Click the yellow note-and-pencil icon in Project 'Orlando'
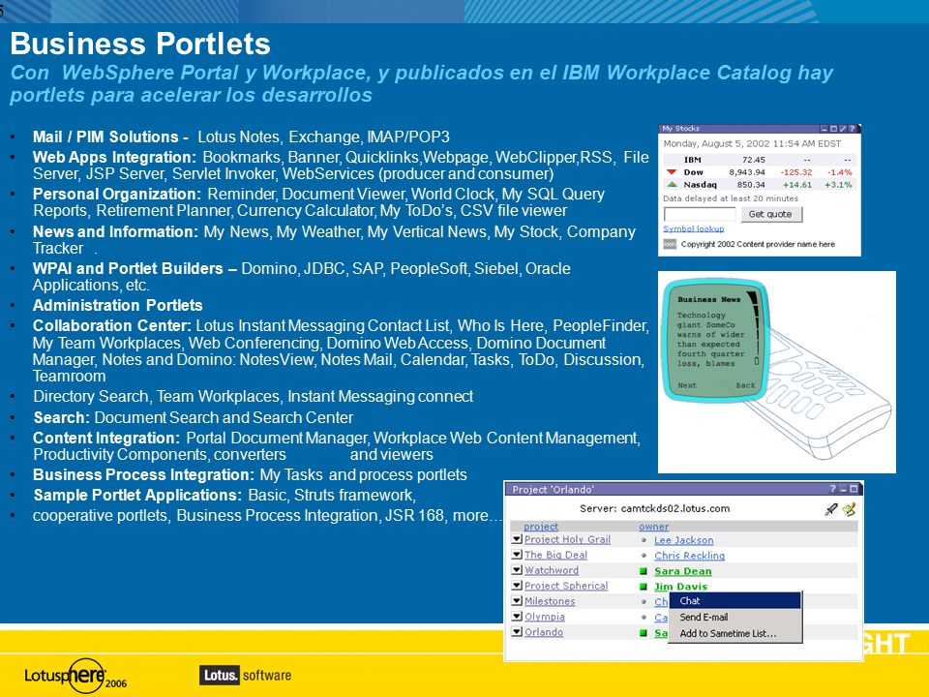The image size is (929, 697). [849, 509]
